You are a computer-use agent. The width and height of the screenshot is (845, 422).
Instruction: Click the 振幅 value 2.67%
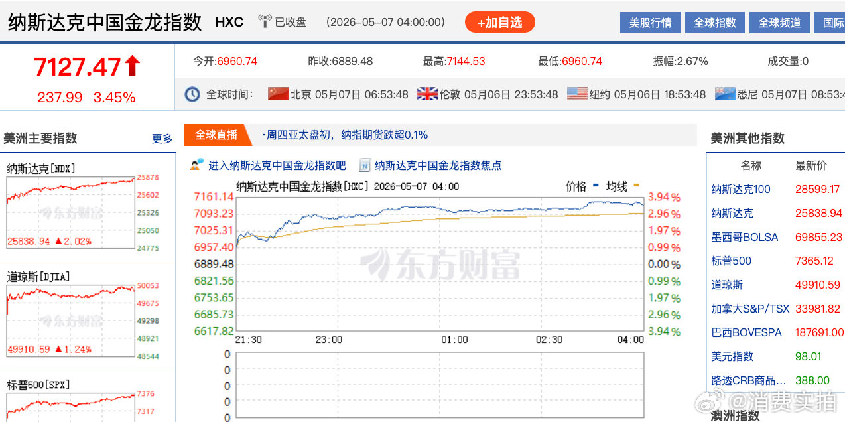692,61
